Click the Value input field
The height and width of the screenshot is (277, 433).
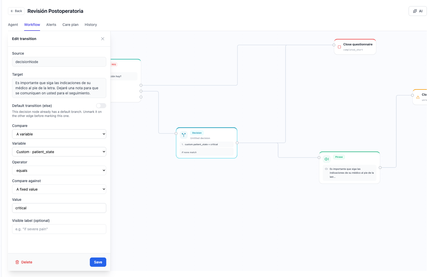coord(59,208)
